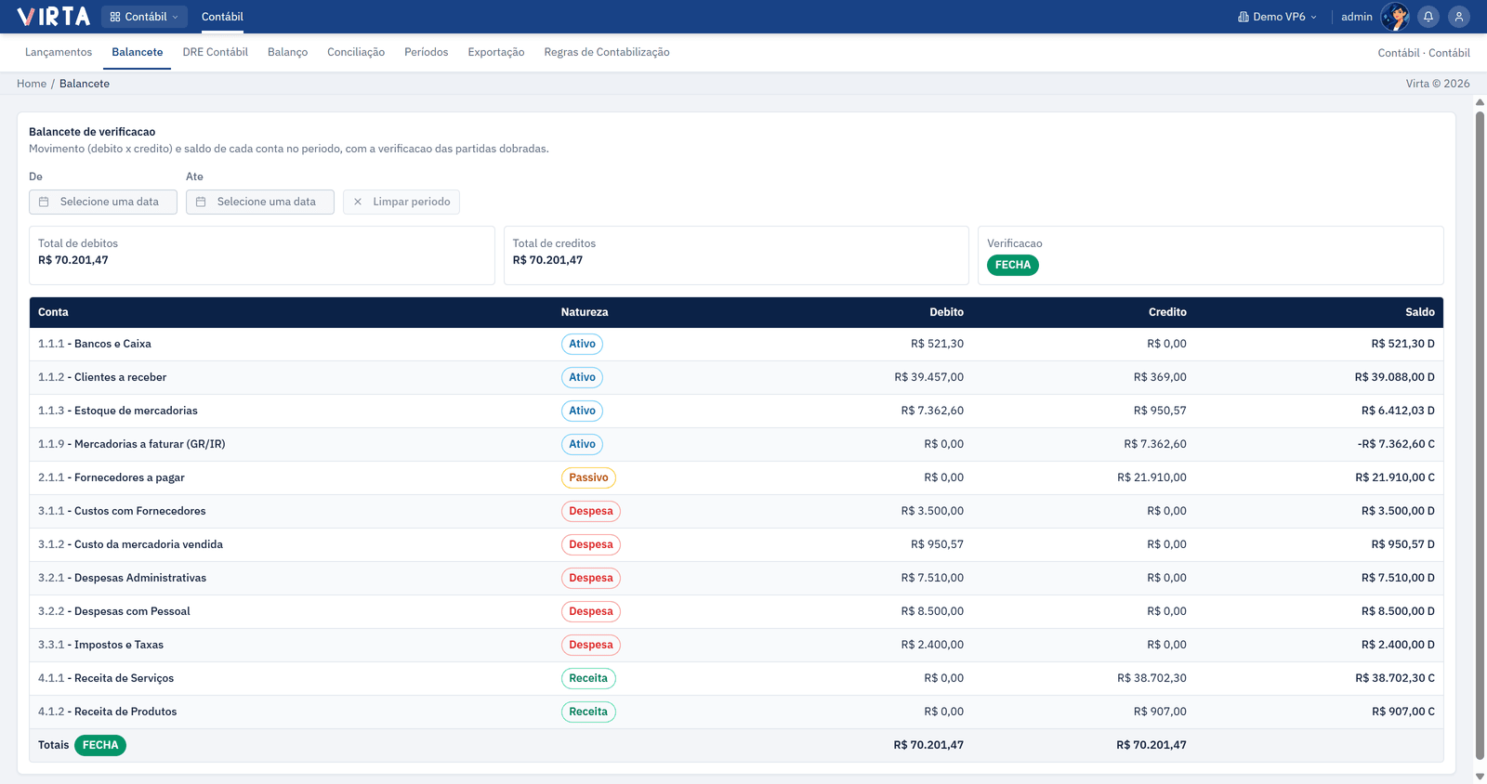The width and height of the screenshot is (1487, 784).
Task: Click the FECHA badge under Verificacao
Action: (1013, 265)
